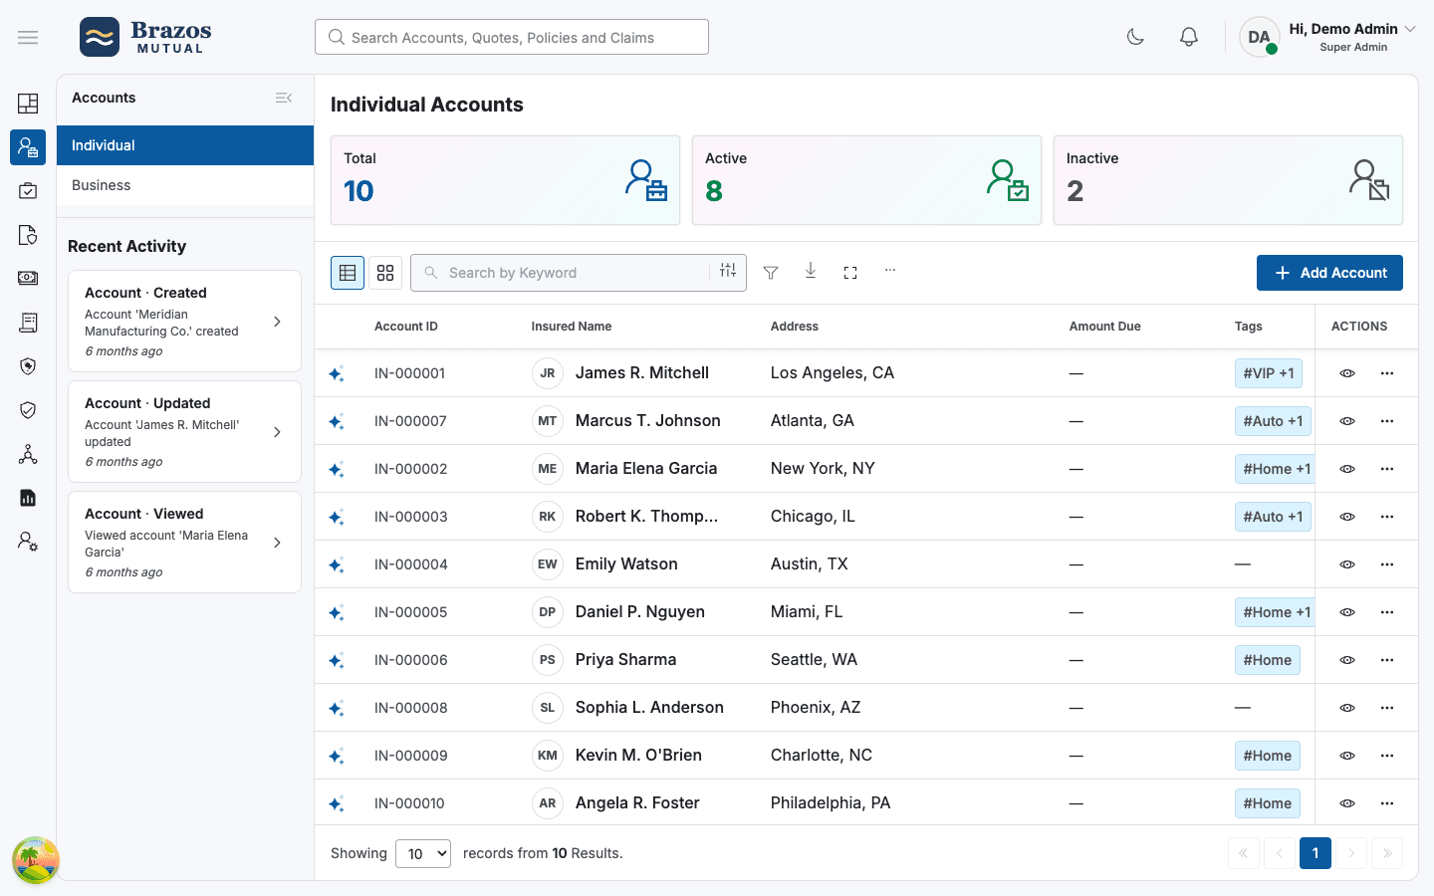This screenshot has height=896, width=1434.
Task: Focus the global search field
Action: 512,37
